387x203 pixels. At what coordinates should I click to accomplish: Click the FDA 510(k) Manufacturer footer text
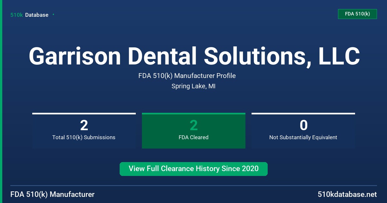click(53, 195)
